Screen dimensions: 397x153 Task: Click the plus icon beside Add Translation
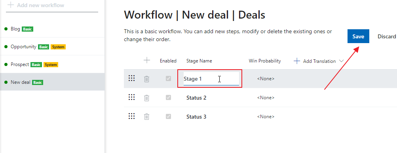pyautogui.click(x=297, y=61)
